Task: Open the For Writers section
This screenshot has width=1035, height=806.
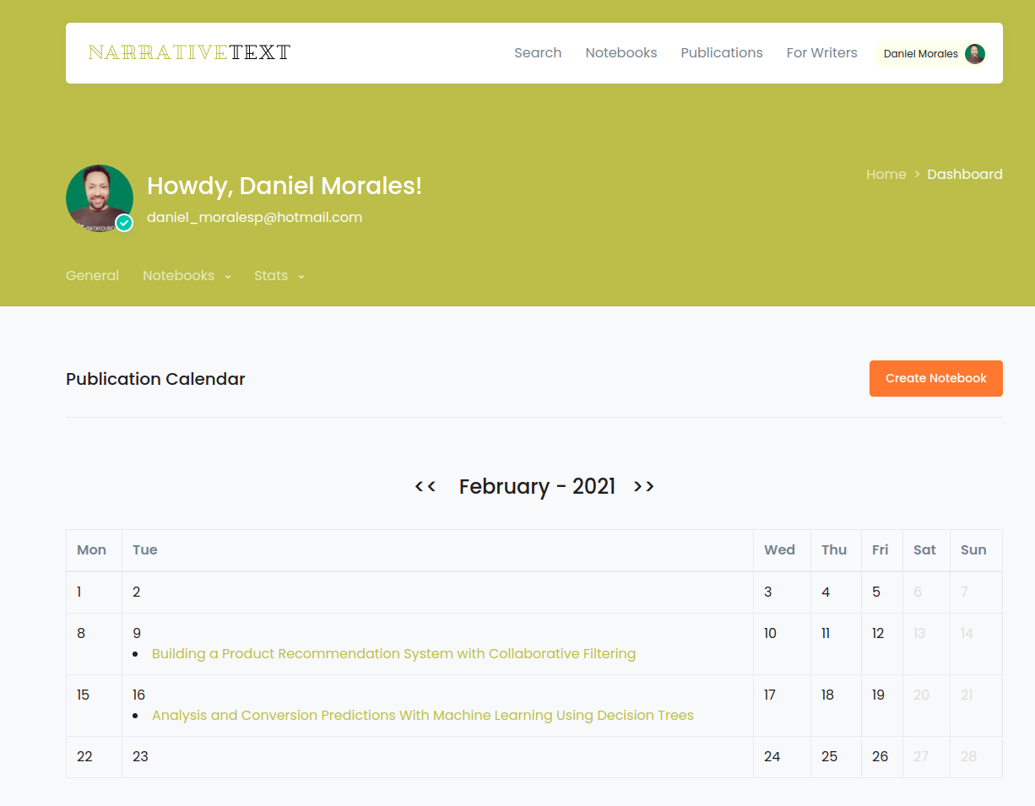Action: click(x=821, y=52)
